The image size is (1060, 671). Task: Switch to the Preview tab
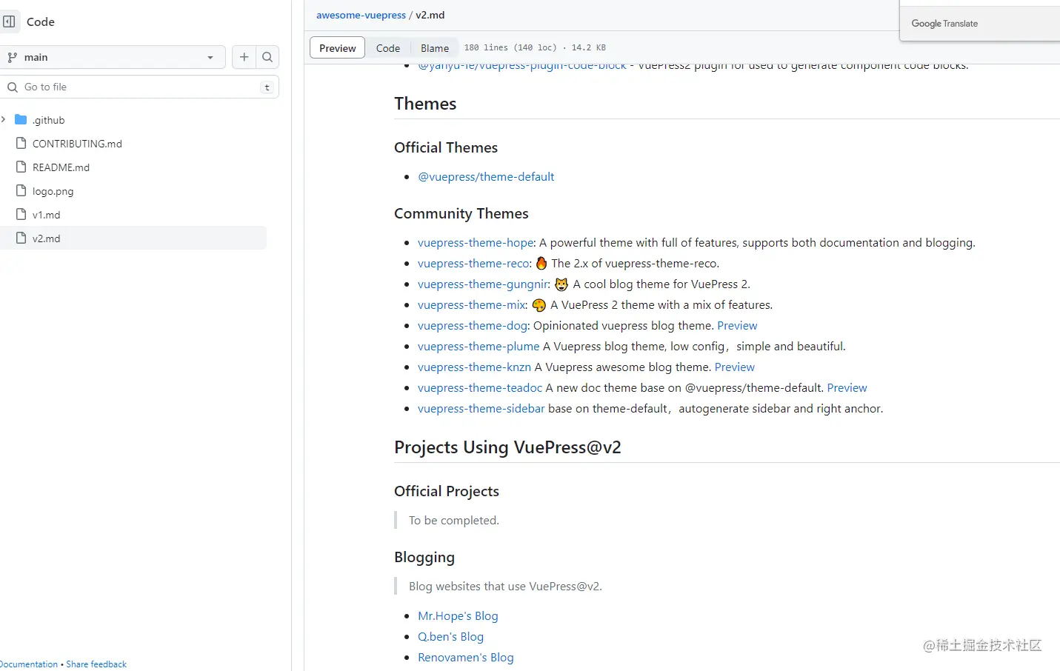click(x=338, y=48)
